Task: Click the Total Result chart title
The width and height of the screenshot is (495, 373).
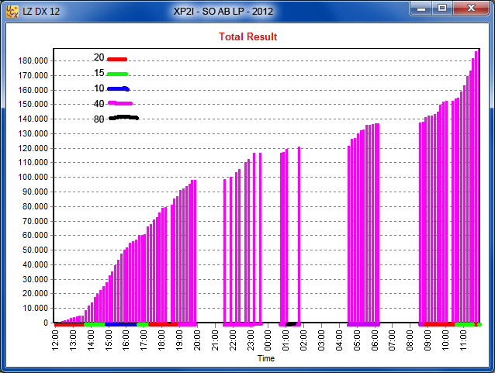Action: tap(247, 36)
